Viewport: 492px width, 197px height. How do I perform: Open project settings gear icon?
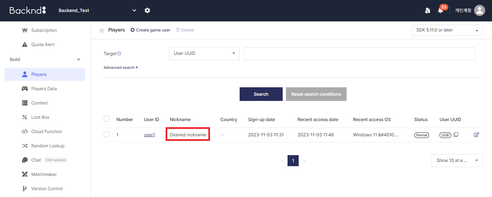click(147, 10)
